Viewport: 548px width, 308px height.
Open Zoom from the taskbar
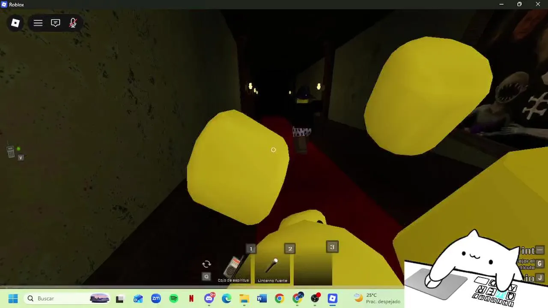coord(156,299)
